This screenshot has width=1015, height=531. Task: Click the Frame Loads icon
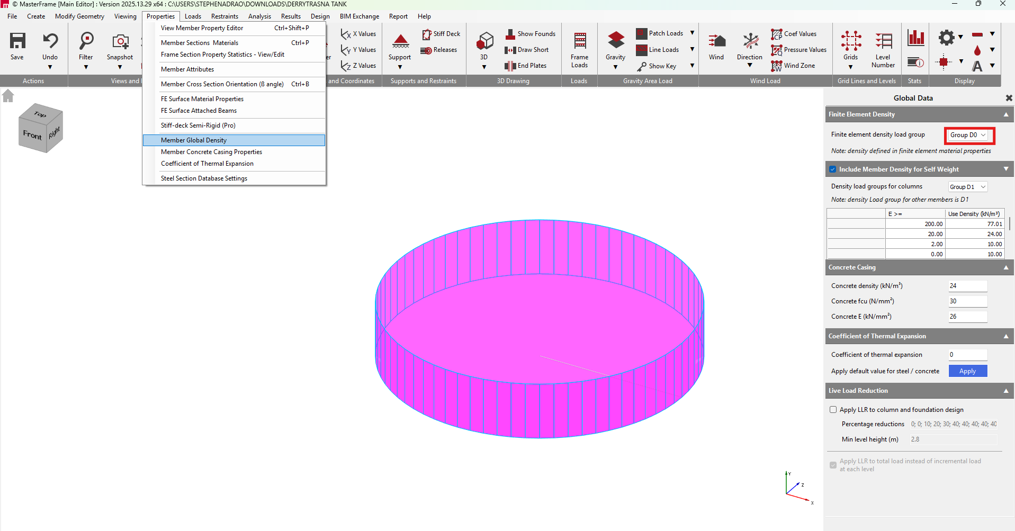pyautogui.click(x=579, y=42)
